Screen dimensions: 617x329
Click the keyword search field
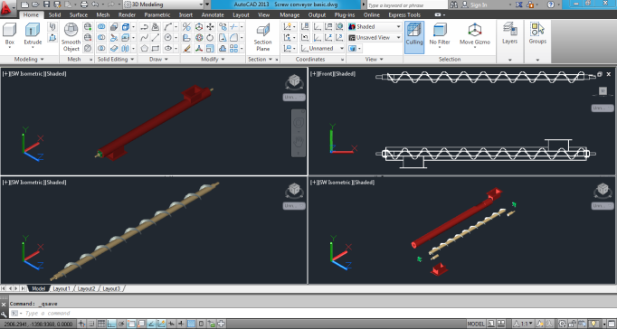407,5
